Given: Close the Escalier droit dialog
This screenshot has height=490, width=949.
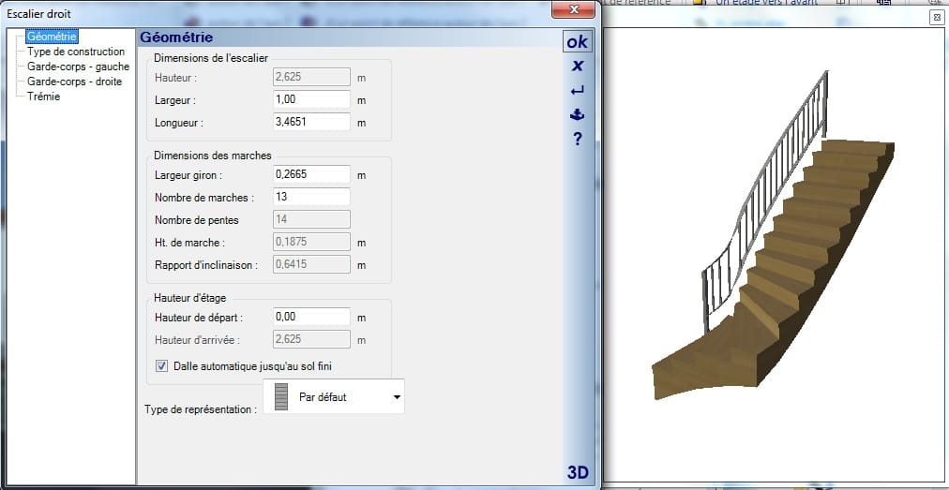Looking at the screenshot, I should (x=574, y=9).
